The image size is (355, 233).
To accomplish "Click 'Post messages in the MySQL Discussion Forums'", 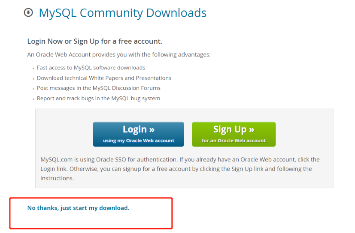I will (x=99, y=88).
